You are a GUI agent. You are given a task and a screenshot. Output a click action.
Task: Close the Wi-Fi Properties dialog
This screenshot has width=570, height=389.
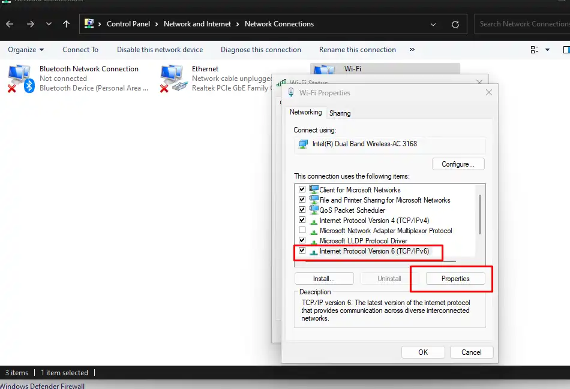pyautogui.click(x=489, y=93)
